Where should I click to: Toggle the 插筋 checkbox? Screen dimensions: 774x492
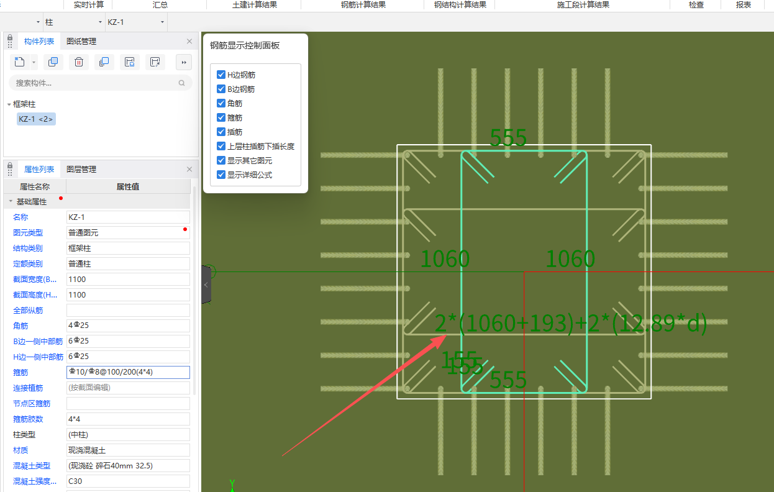[x=221, y=132]
